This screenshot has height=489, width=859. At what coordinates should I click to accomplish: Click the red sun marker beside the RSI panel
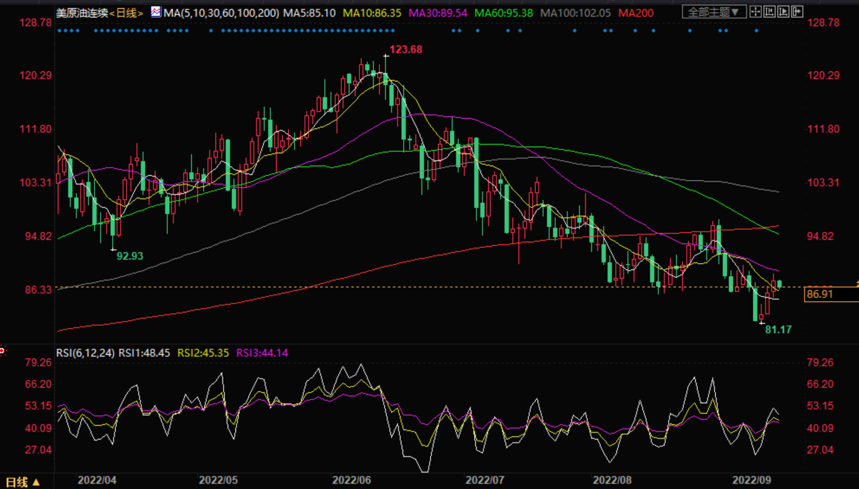click(x=2, y=350)
